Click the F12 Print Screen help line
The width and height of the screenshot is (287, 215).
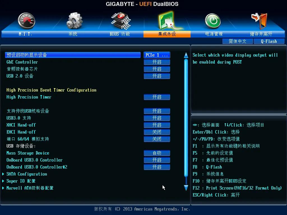click(x=237, y=188)
